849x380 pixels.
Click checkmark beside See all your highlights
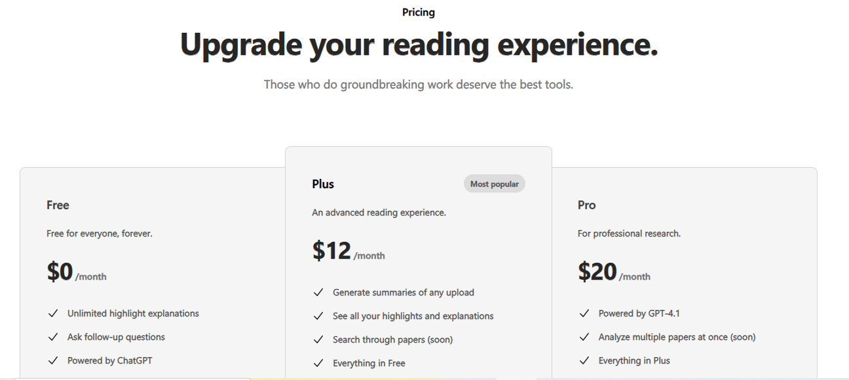click(x=318, y=316)
